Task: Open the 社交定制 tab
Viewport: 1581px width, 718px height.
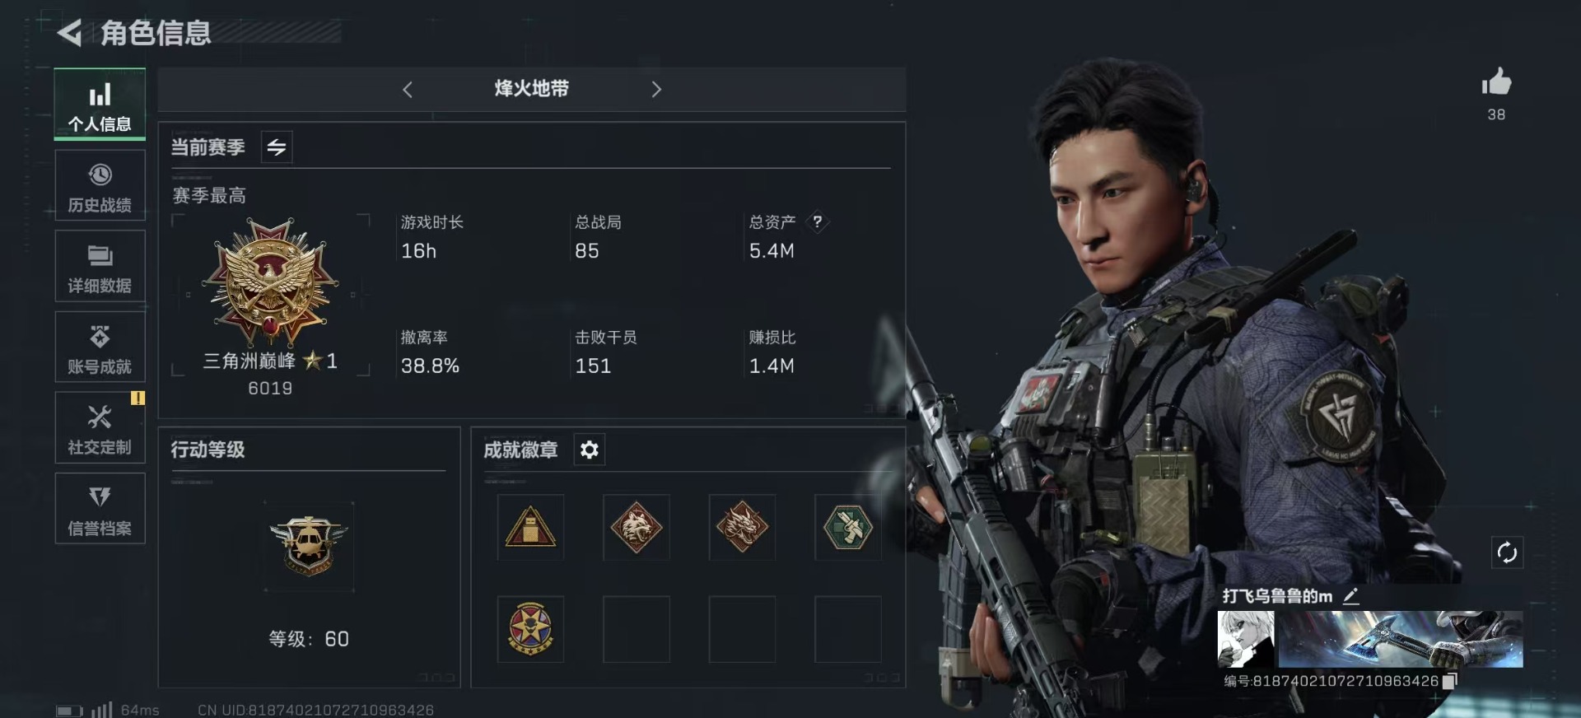Action: tap(100, 428)
